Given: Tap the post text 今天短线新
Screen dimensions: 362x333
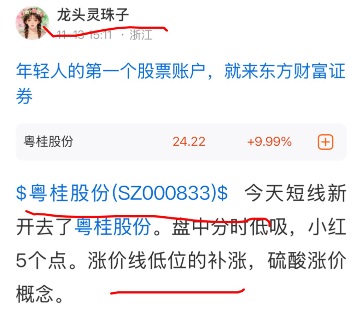Looking at the screenshot, I should point(295,193).
